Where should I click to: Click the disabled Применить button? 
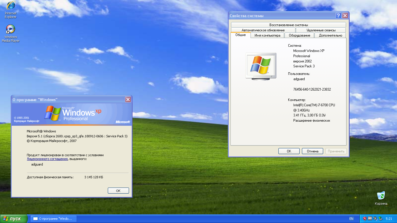point(336,151)
